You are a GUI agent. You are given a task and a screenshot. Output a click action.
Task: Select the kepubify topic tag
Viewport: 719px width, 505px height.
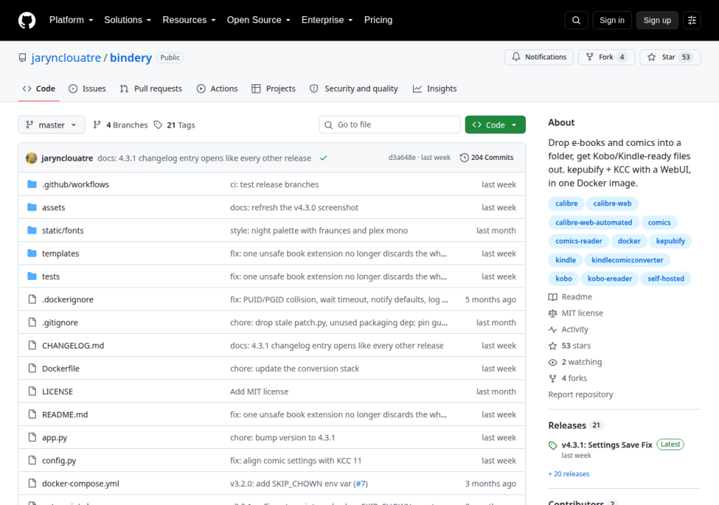(x=670, y=241)
